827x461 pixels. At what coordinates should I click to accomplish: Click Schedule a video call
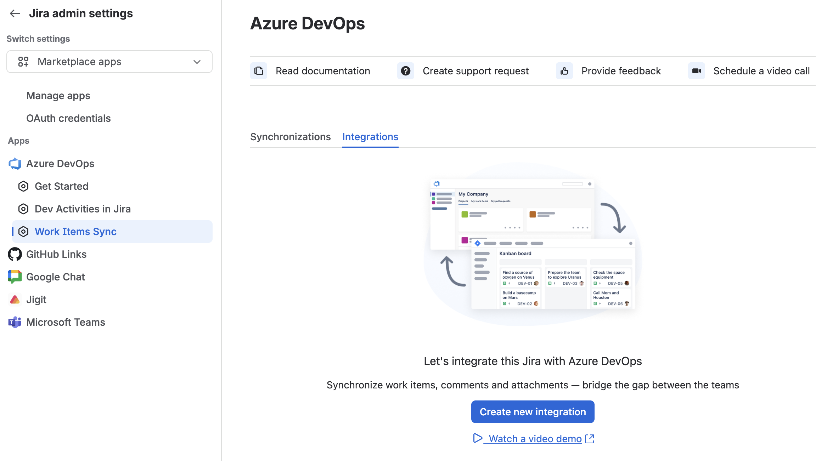click(x=761, y=71)
